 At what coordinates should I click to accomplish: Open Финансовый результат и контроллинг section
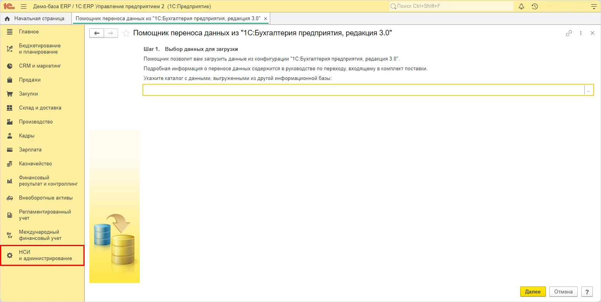[x=42, y=181]
